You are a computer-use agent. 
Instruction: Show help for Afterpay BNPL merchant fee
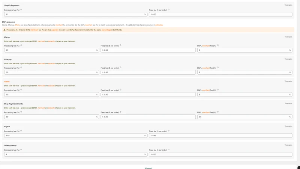218,68
